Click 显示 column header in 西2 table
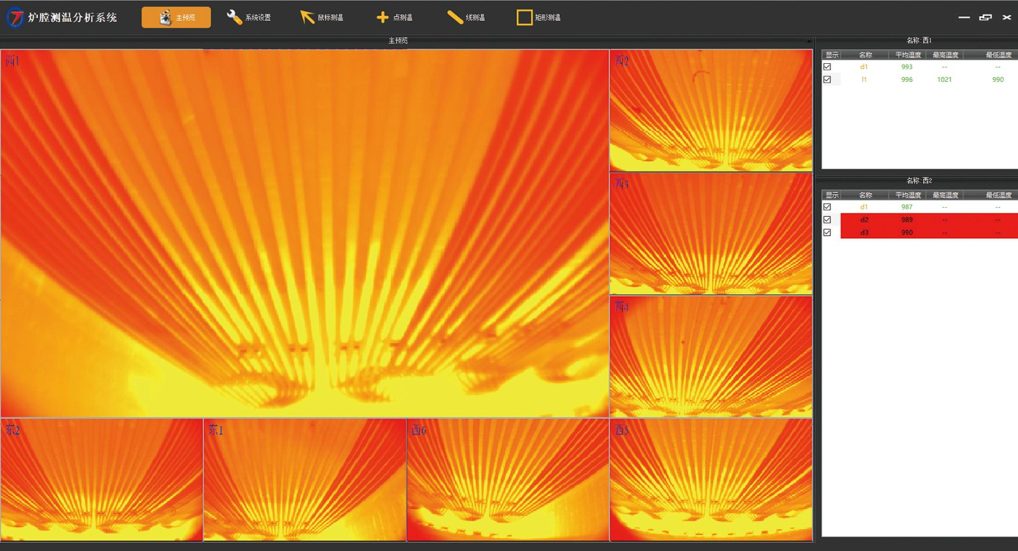The width and height of the screenshot is (1018, 551). [x=832, y=195]
